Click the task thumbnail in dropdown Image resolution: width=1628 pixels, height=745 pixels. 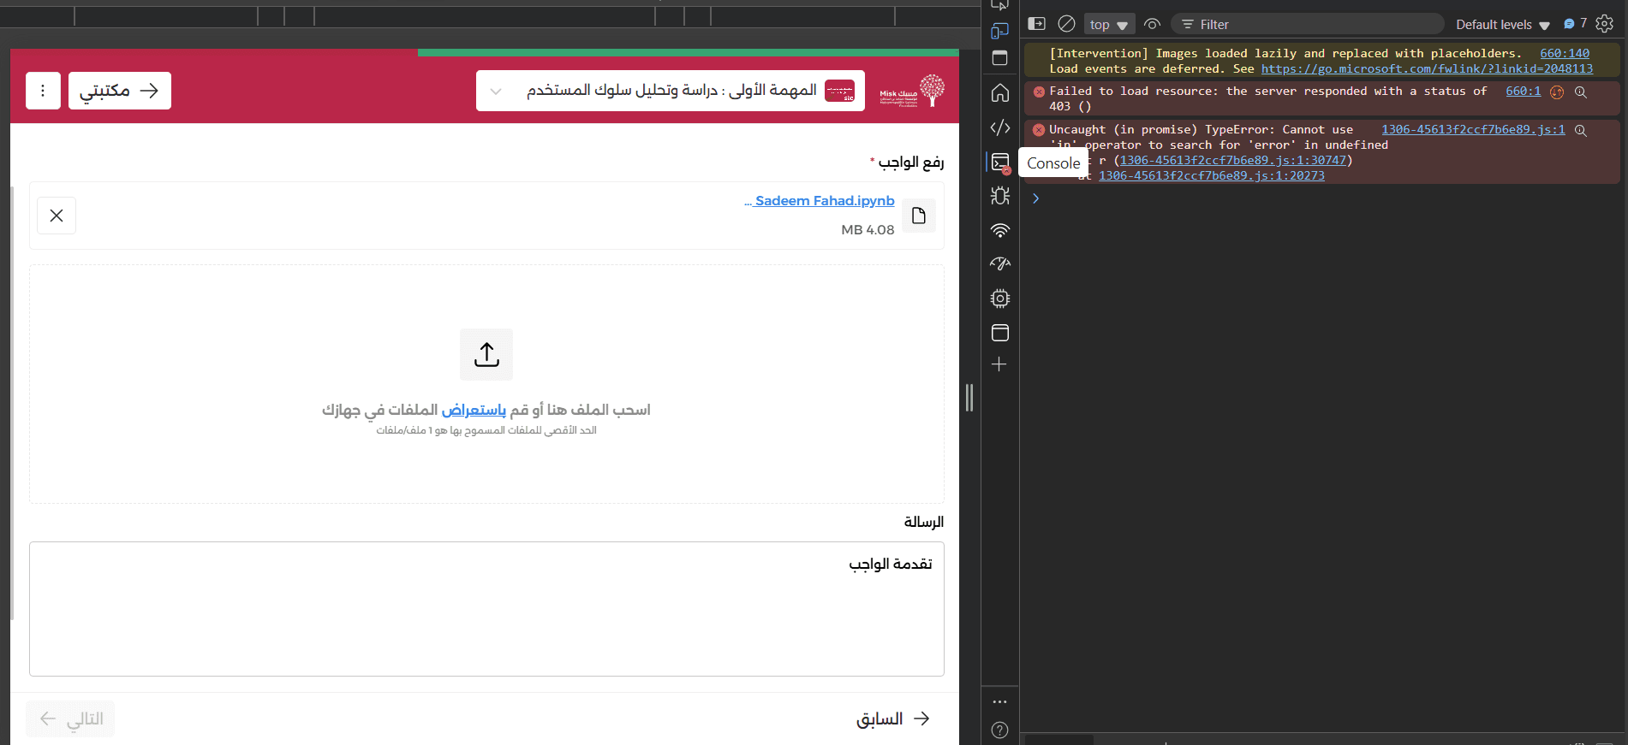[839, 91]
